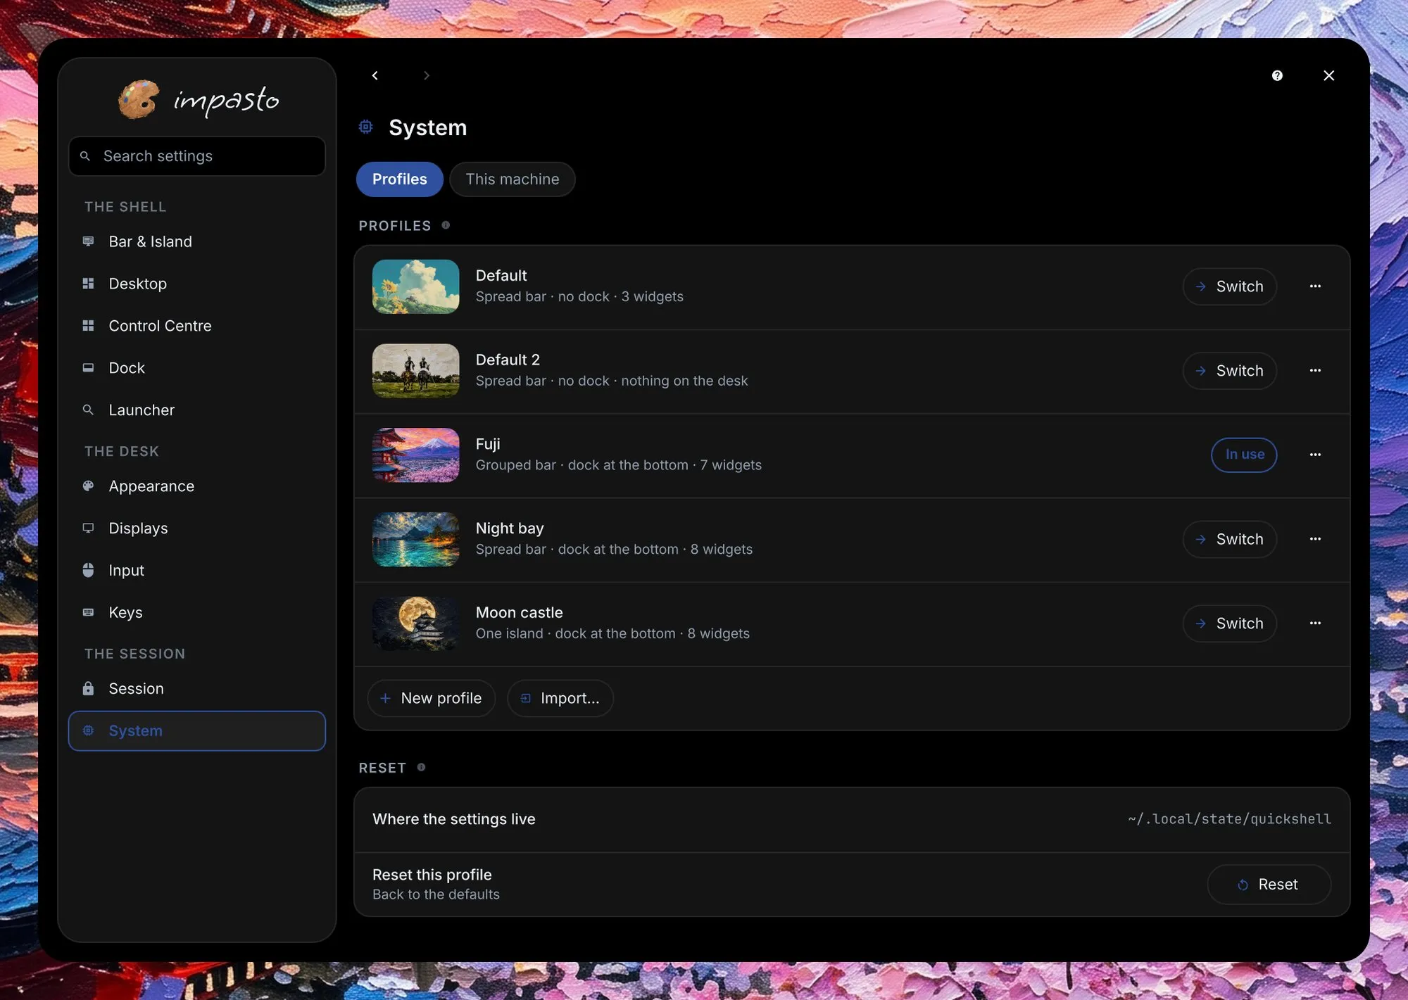The width and height of the screenshot is (1408, 1000).
Task: Click the Import... button
Action: pos(560,698)
